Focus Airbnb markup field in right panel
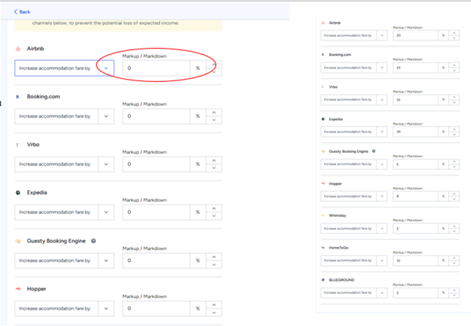 pyautogui.click(x=415, y=35)
